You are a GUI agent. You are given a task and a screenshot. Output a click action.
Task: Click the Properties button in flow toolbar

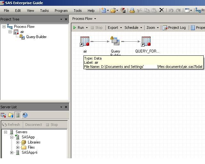pos(198,28)
